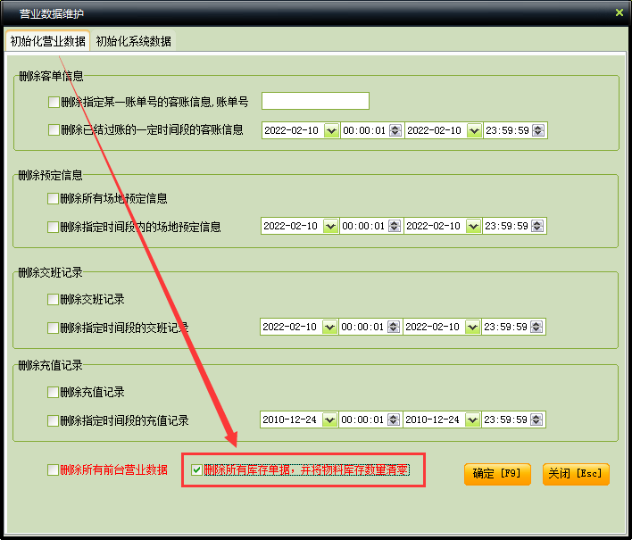Click 确定 [F9] button
Image resolution: width=632 pixels, height=540 pixels.
pos(497,474)
